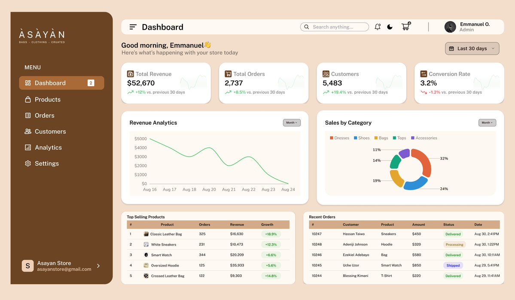Screen dimensions: 515x300
Task: Click Delivered status for order 10244
Action: click(x=453, y=276)
